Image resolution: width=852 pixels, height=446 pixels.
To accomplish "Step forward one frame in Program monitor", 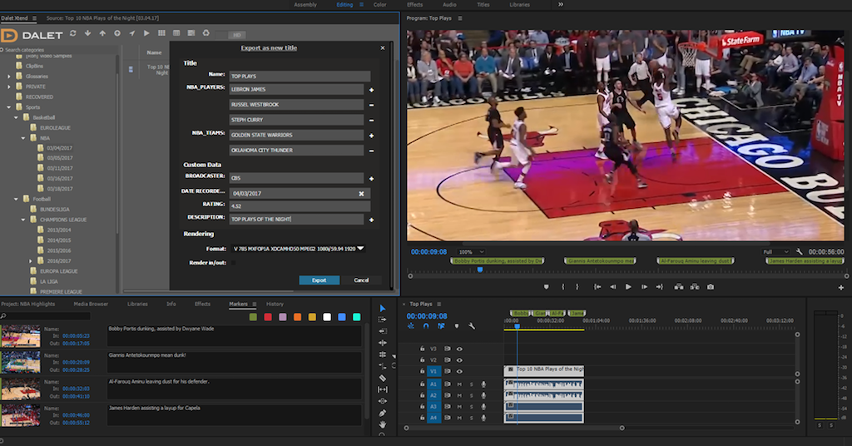I will (644, 287).
